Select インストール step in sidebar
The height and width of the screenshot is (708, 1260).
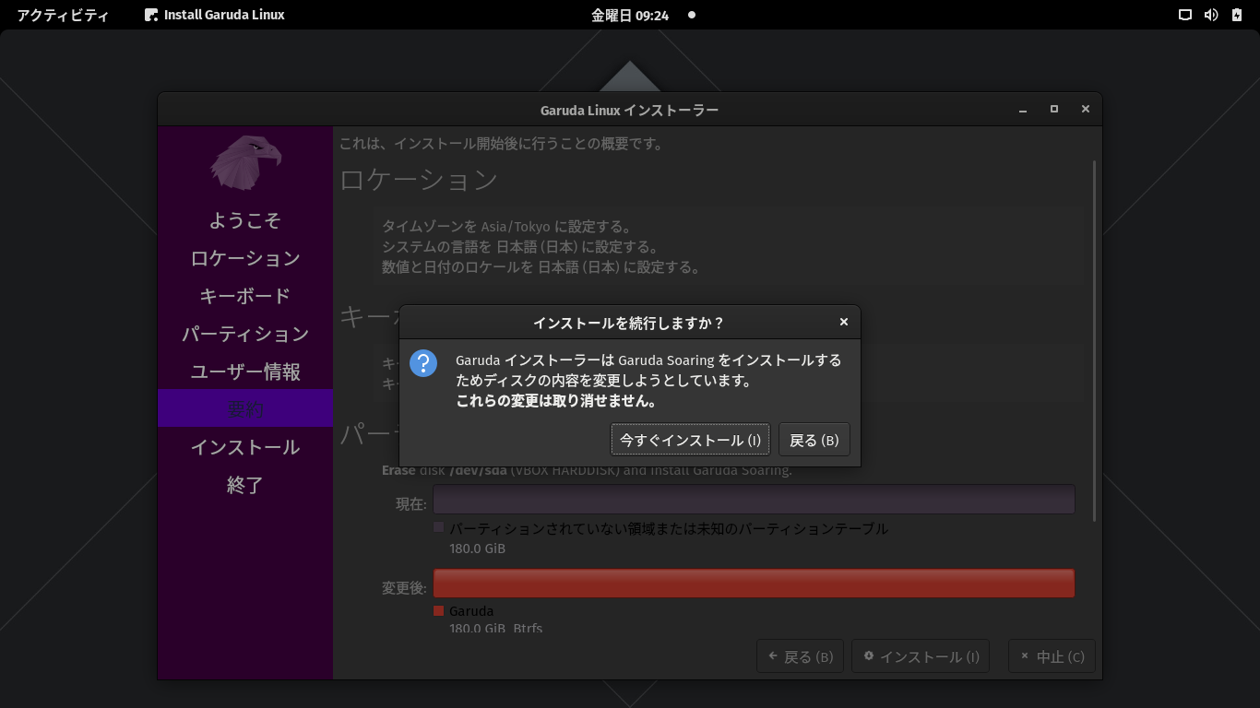(245, 447)
